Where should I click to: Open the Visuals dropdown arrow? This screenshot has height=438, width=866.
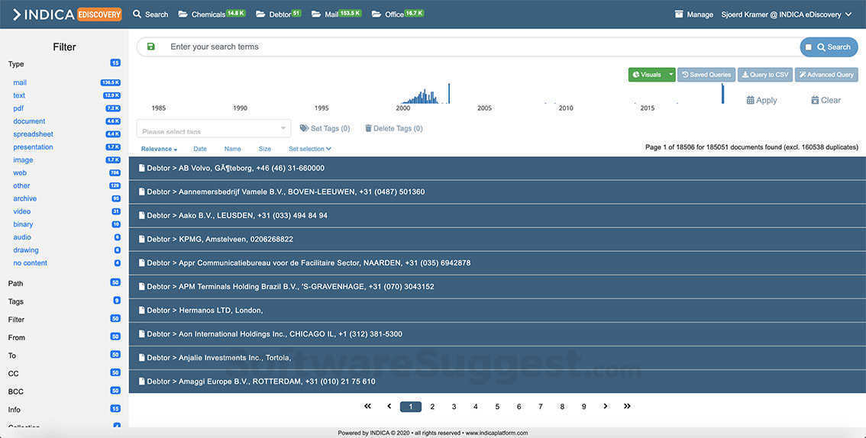(671, 75)
